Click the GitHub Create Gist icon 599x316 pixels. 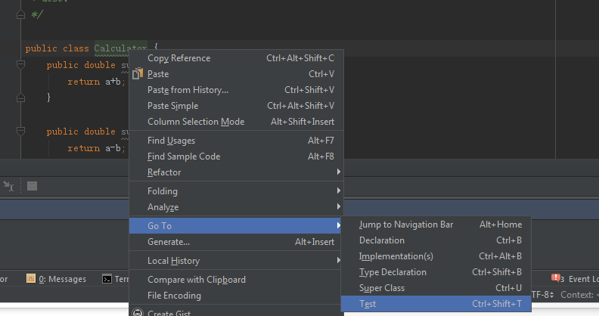click(x=138, y=312)
